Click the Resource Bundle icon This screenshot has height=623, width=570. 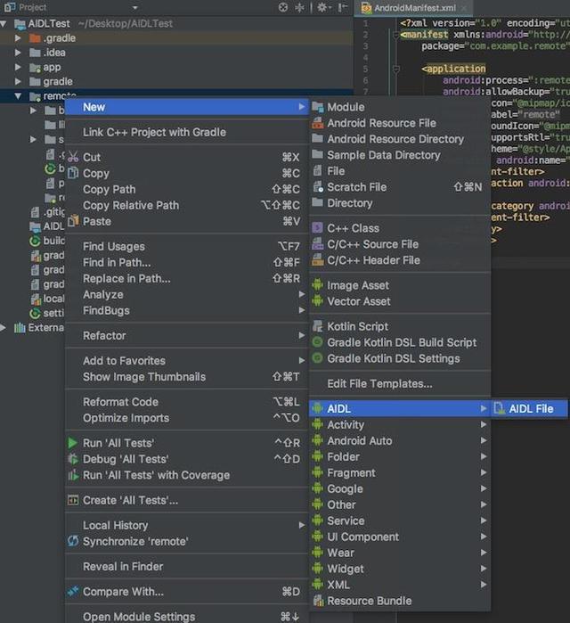[318, 601]
